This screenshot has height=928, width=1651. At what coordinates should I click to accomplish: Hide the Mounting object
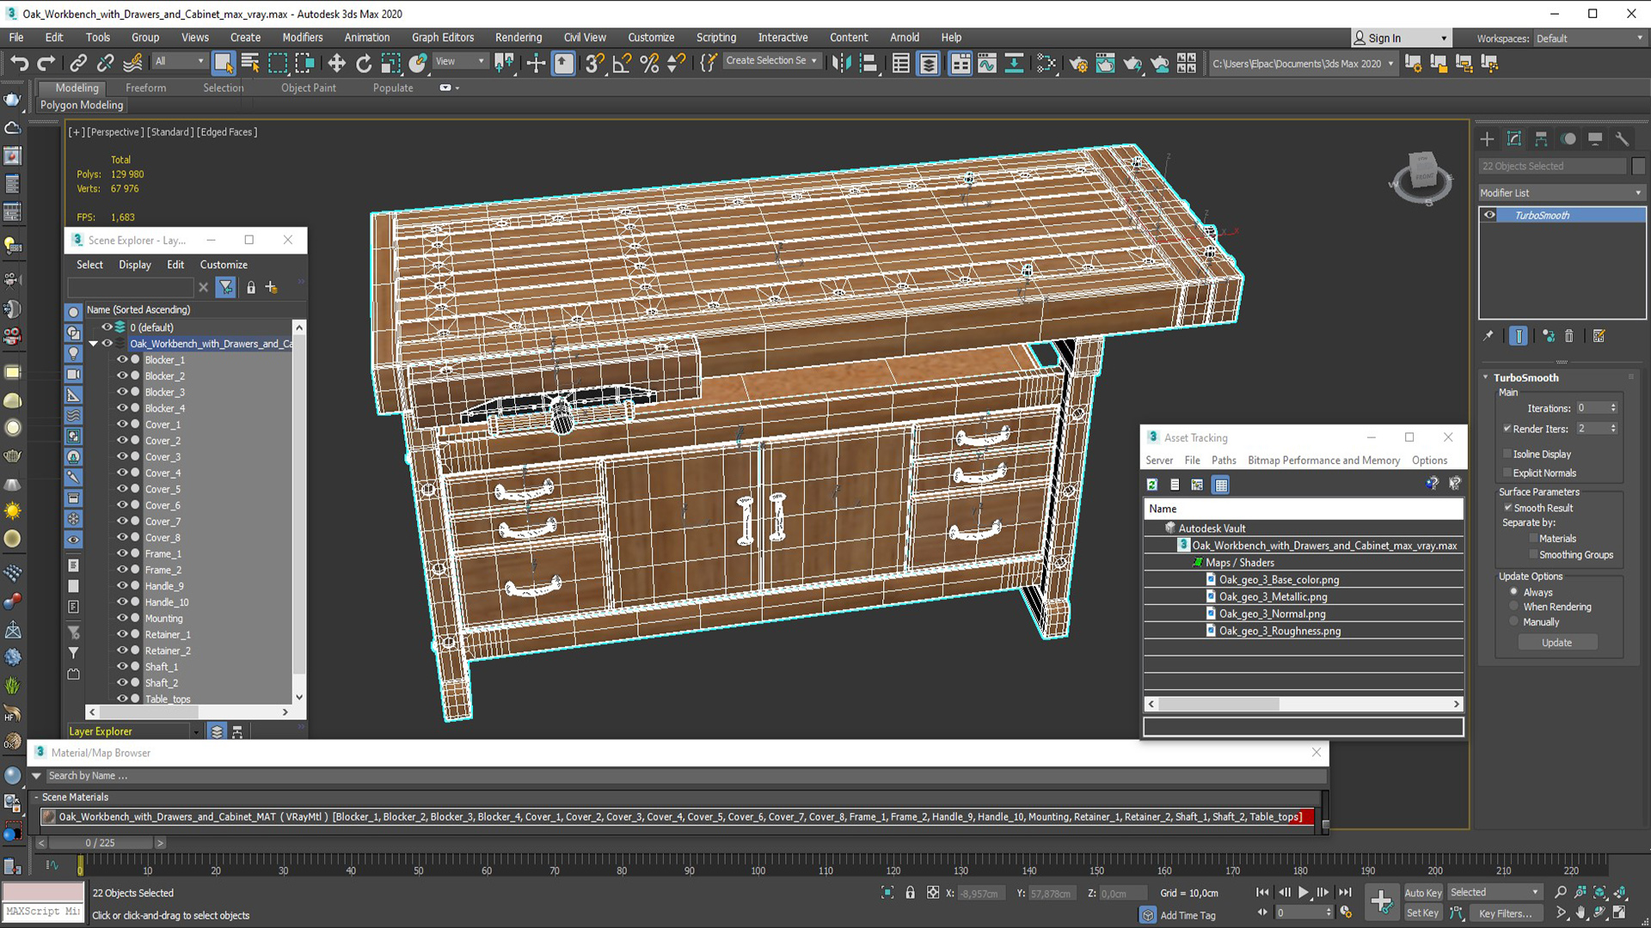[122, 619]
